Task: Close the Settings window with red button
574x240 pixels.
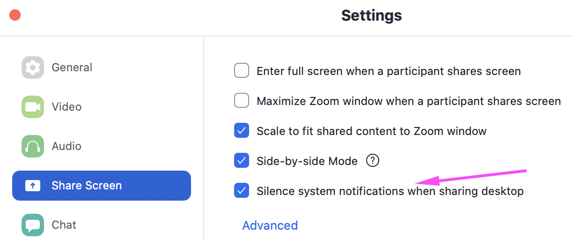Action: coord(15,15)
